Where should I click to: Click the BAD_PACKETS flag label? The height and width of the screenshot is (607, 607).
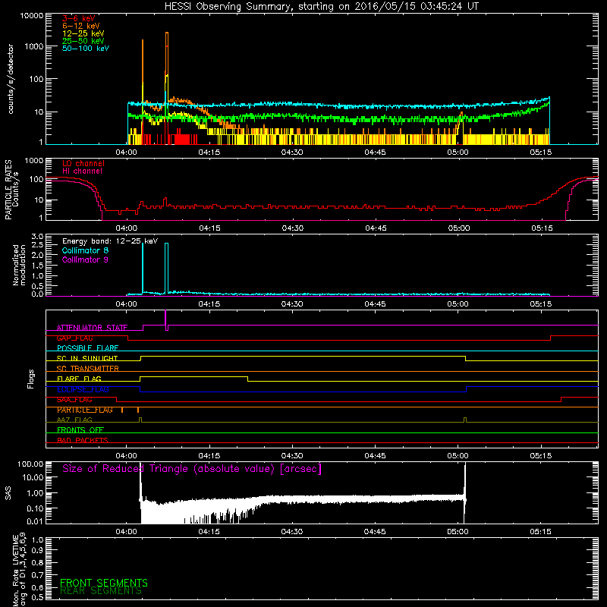[83, 441]
